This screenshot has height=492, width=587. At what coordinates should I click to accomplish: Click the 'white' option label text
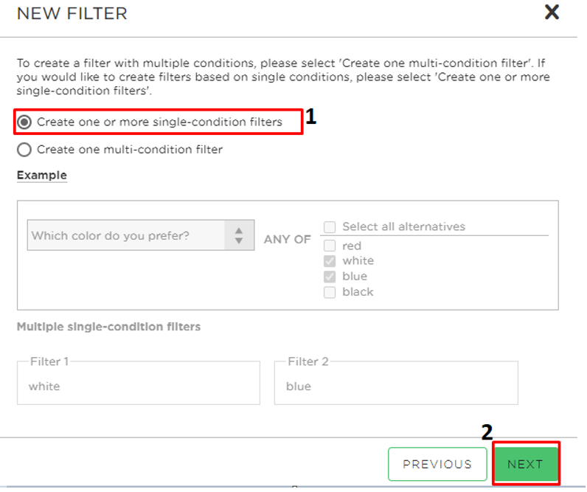[358, 260]
